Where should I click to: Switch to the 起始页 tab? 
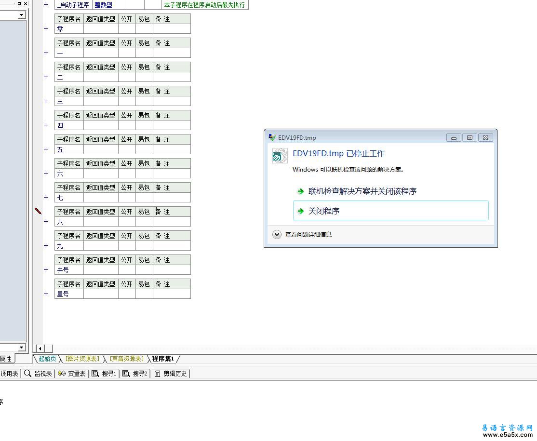pyautogui.click(x=47, y=359)
